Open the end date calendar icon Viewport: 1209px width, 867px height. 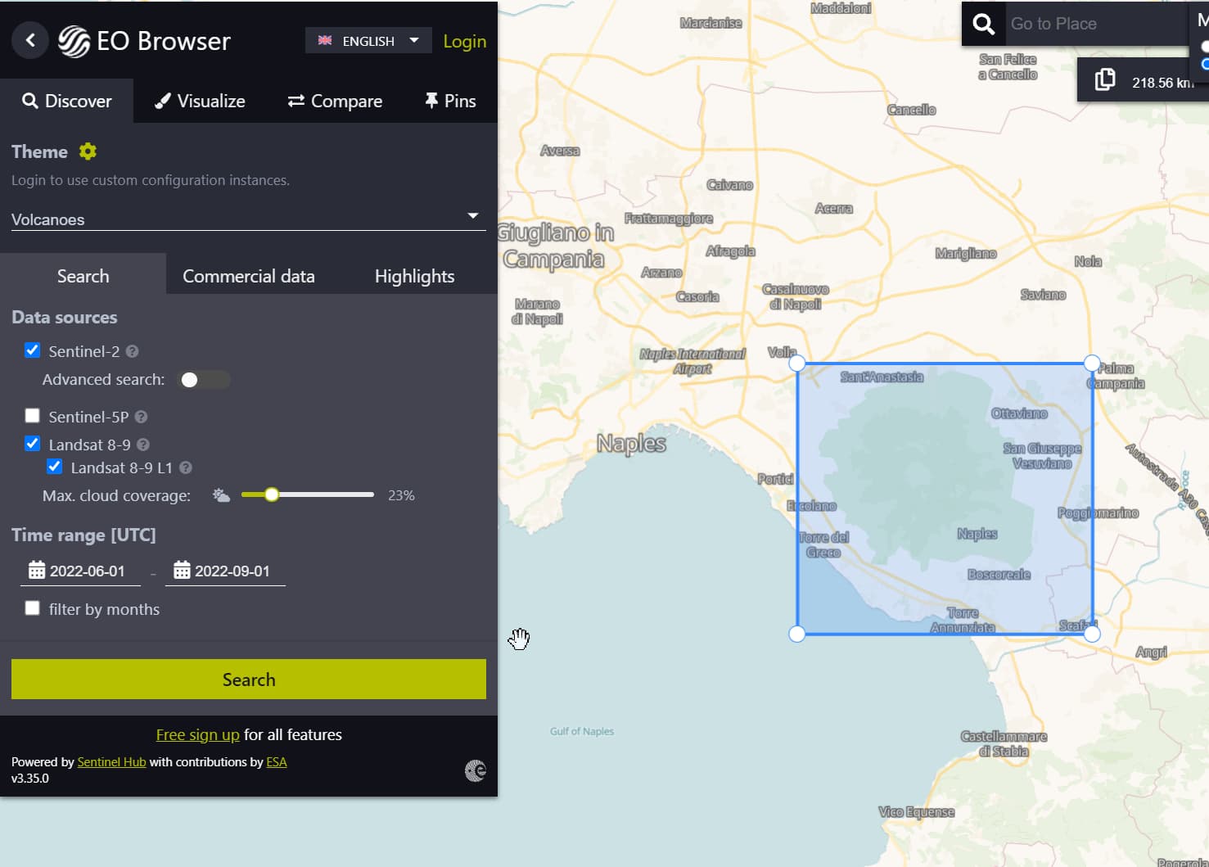point(182,570)
